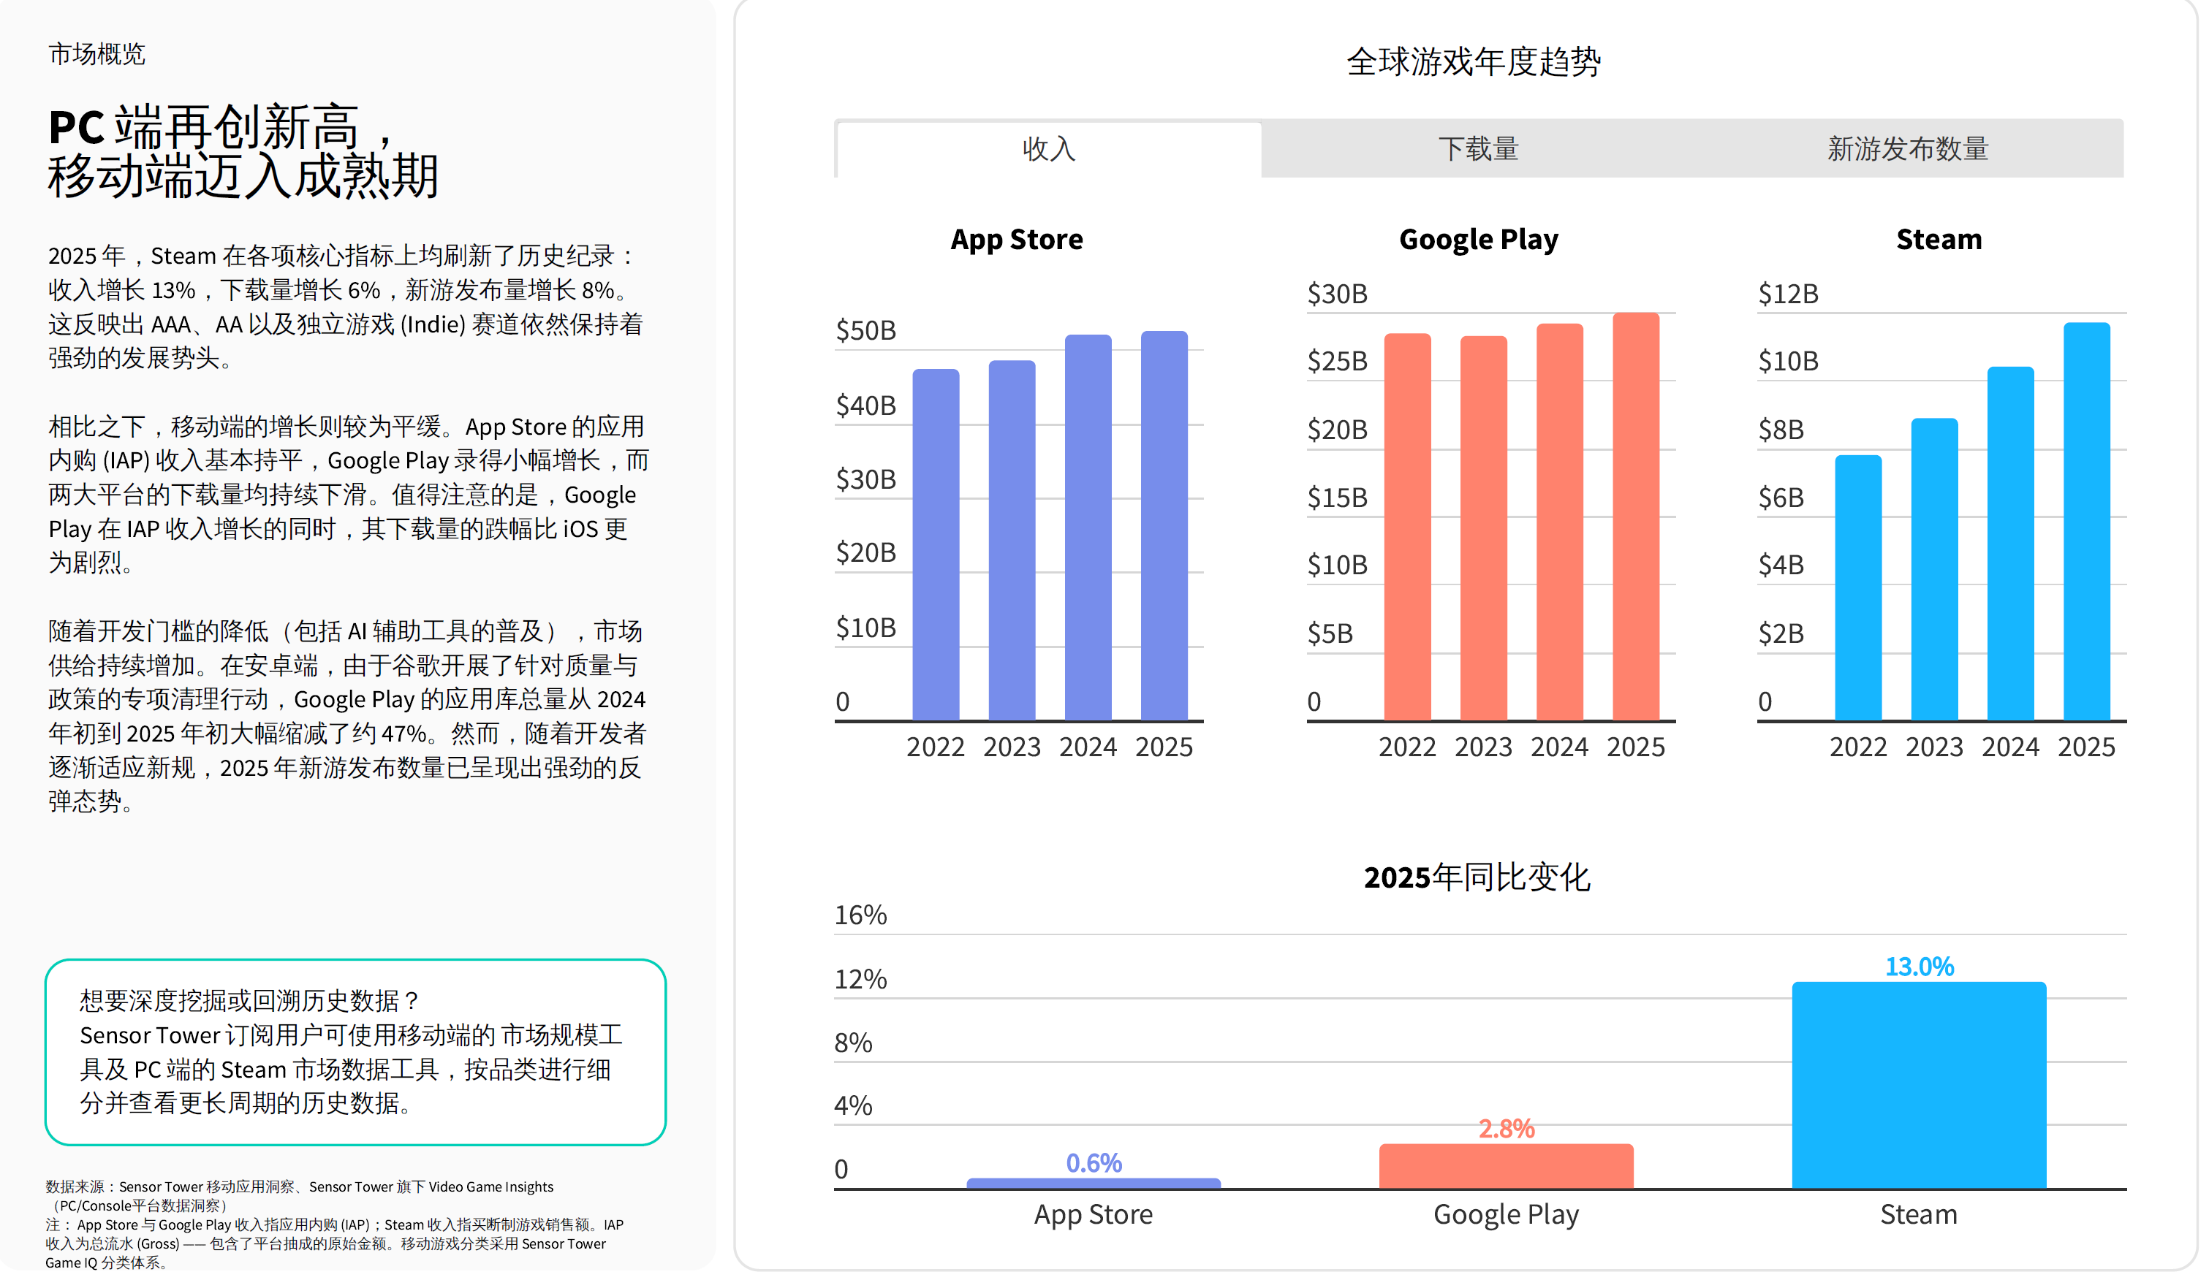The width and height of the screenshot is (2209, 1280).
Task: Click the App Store 2022 revenue bar
Action: [936, 545]
